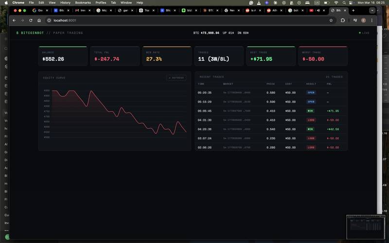Image resolution: width=389 pixels, height=243 pixels.
Task: Select the 05:20:35 open trade row
Action: 271,92
